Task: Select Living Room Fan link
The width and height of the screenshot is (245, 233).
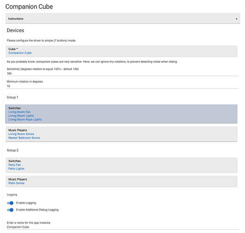Action: click(x=19, y=112)
